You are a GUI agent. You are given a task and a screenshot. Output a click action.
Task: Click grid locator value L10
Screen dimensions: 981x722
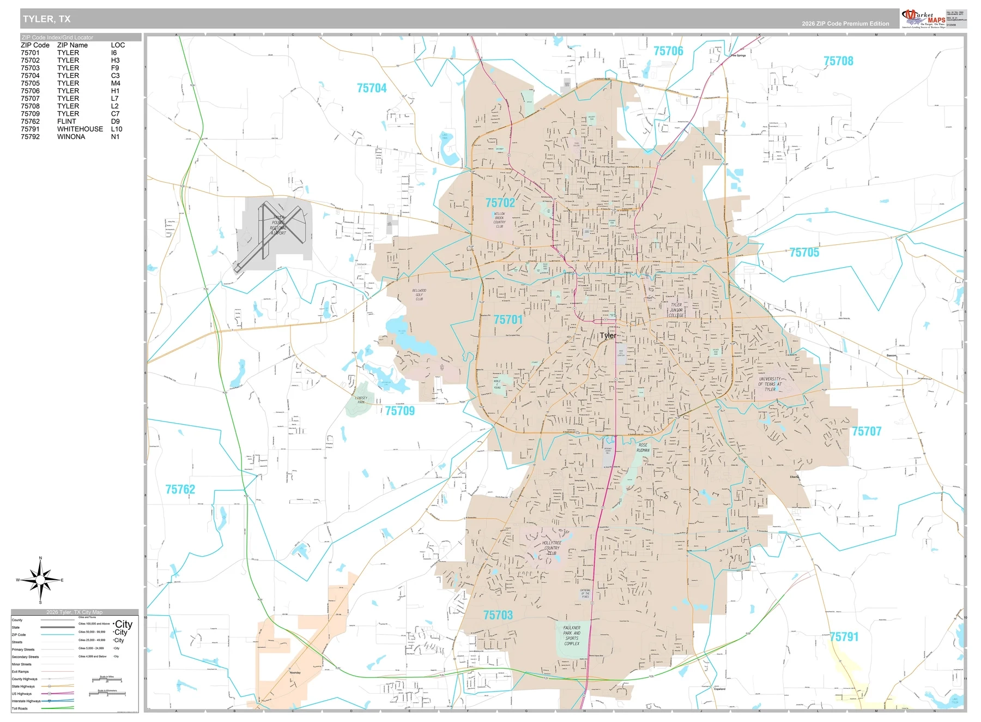[117, 129]
